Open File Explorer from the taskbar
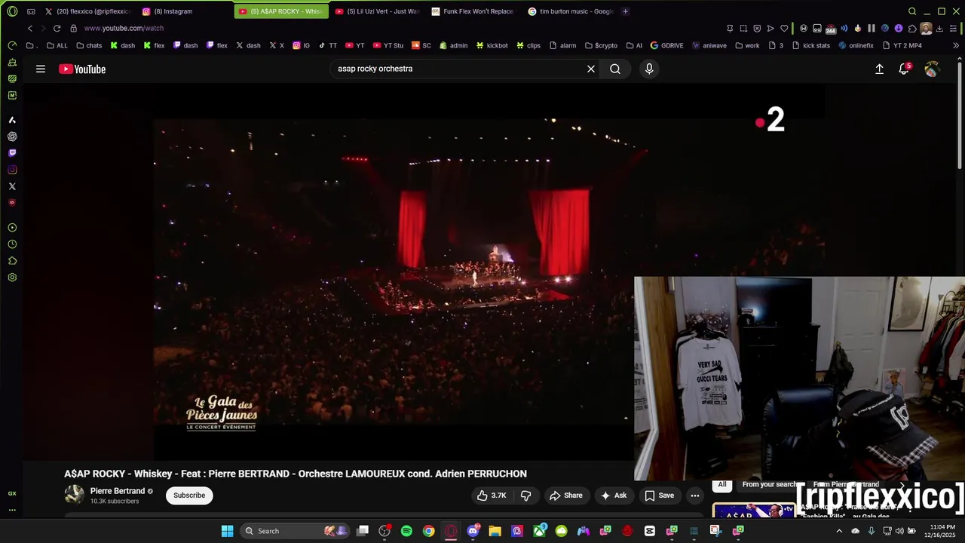The height and width of the screenshot is (543, 965). tap(495, 531)
